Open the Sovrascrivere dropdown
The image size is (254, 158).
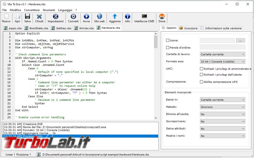point(223,122)
